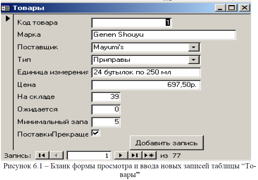Click the ПоставкиПрекраще label
The width and height of the screenshot is (258, 180).
53,134
